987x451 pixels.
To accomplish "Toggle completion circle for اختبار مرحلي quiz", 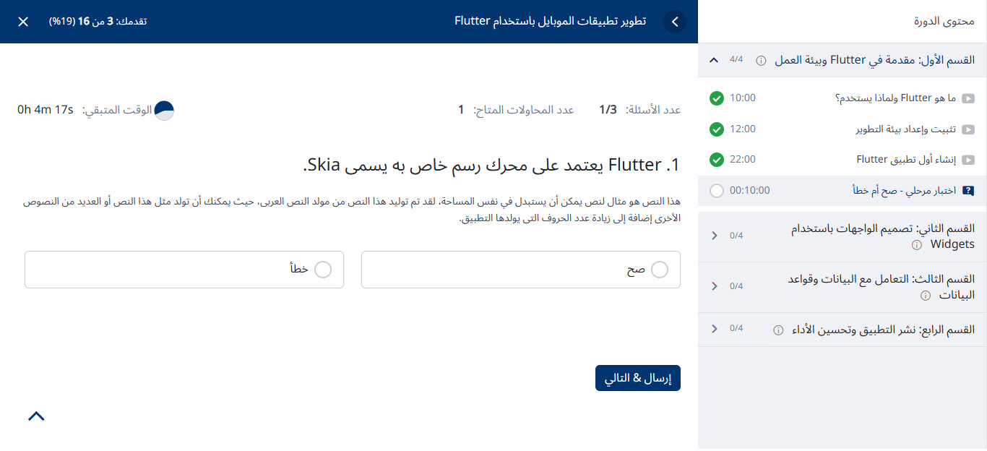I will click(x=717, y=191).
